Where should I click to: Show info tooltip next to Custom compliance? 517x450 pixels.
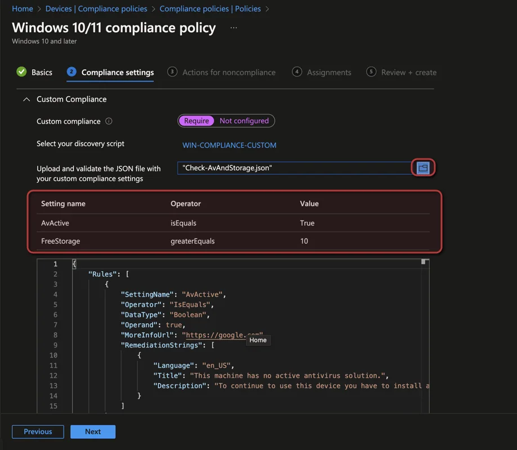click(x=109, y=121)
